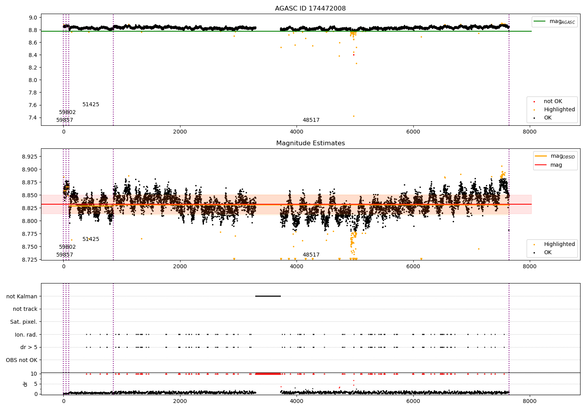The width and height of the screenshot is (586, 410).
Task: Click the 9.0 y-axis tick label
Action: coord(34,18)
